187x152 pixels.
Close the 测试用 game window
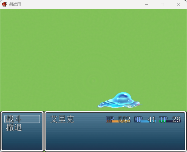pyautogui.click(x=178, y=5)
